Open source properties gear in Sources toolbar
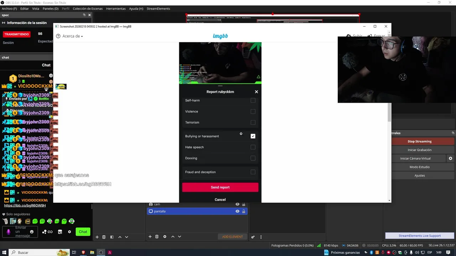 165,237
